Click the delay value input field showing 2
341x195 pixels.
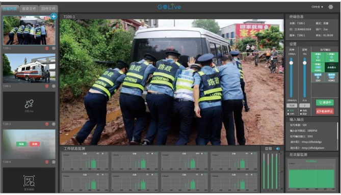(x=304, y=105)
